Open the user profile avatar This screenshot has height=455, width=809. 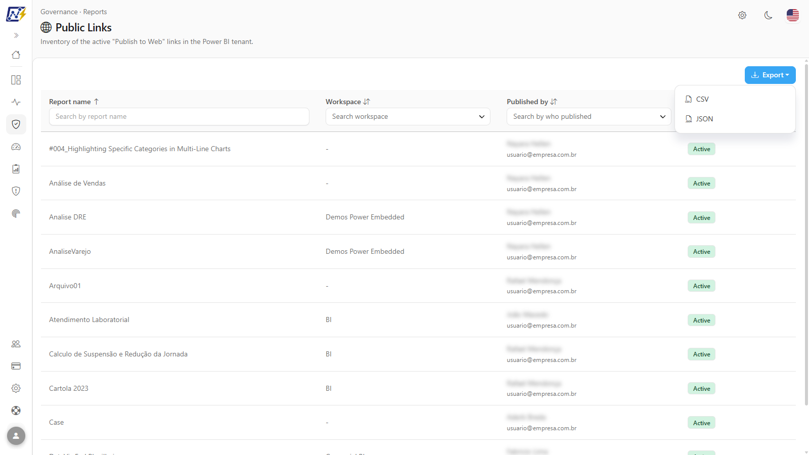[16, 436]
